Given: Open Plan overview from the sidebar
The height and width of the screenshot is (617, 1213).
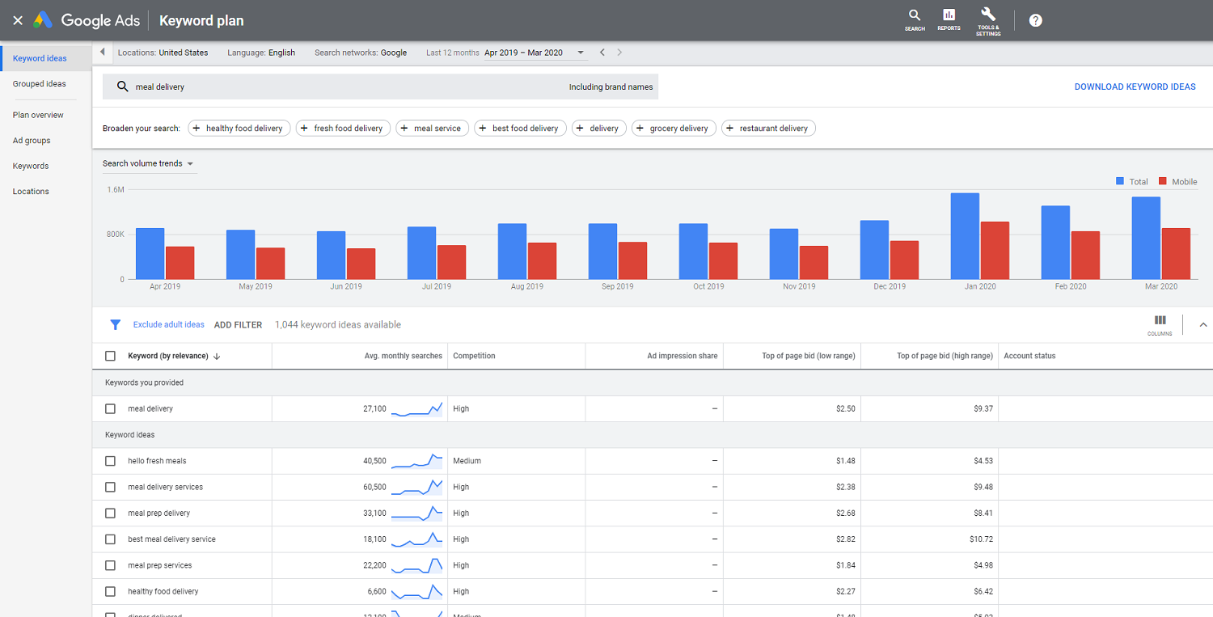Looking at the screenshot, I should (x=38, y=114).
